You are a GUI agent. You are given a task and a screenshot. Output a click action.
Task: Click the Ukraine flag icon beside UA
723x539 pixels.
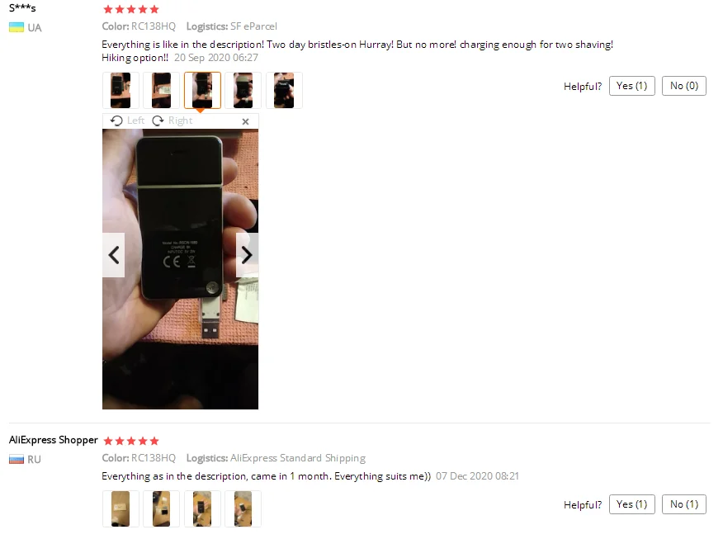(17, 28)
